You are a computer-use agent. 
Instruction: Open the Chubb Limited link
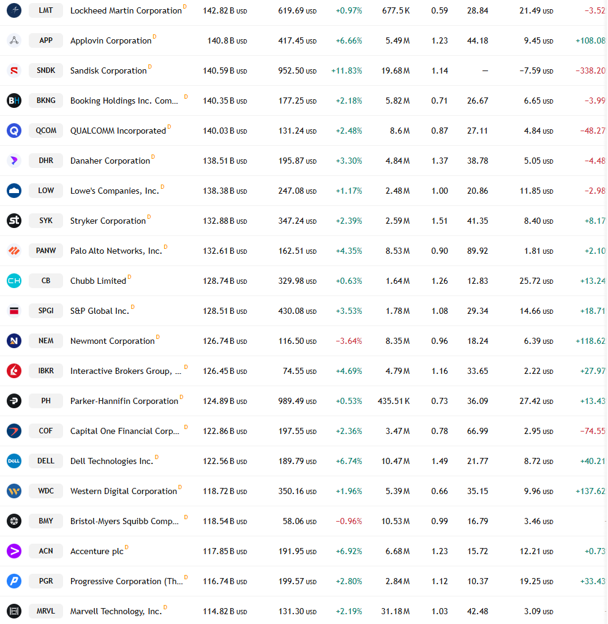click(x=98, y=281)
